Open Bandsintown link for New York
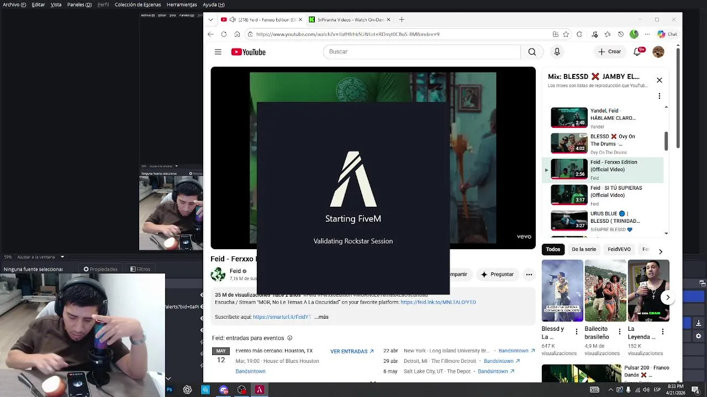The image size is (707, 397). click(517, 351)
